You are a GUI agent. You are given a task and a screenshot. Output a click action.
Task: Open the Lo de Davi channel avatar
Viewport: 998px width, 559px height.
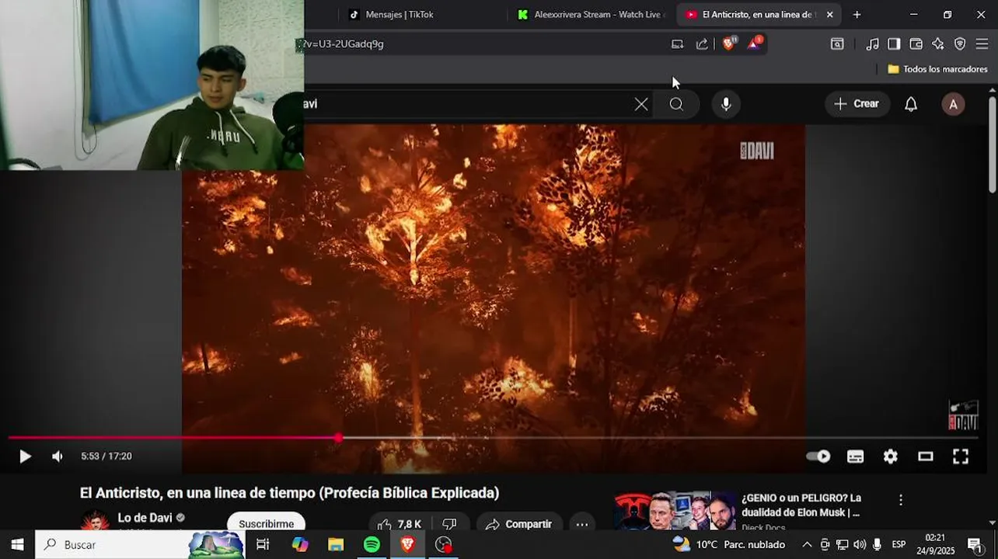click(x=96, y=520)
